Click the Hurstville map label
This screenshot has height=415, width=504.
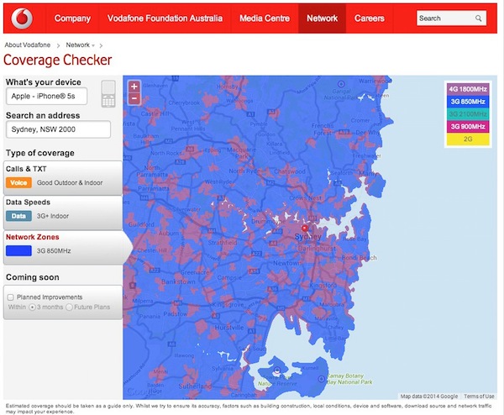[x=228, y=328]
